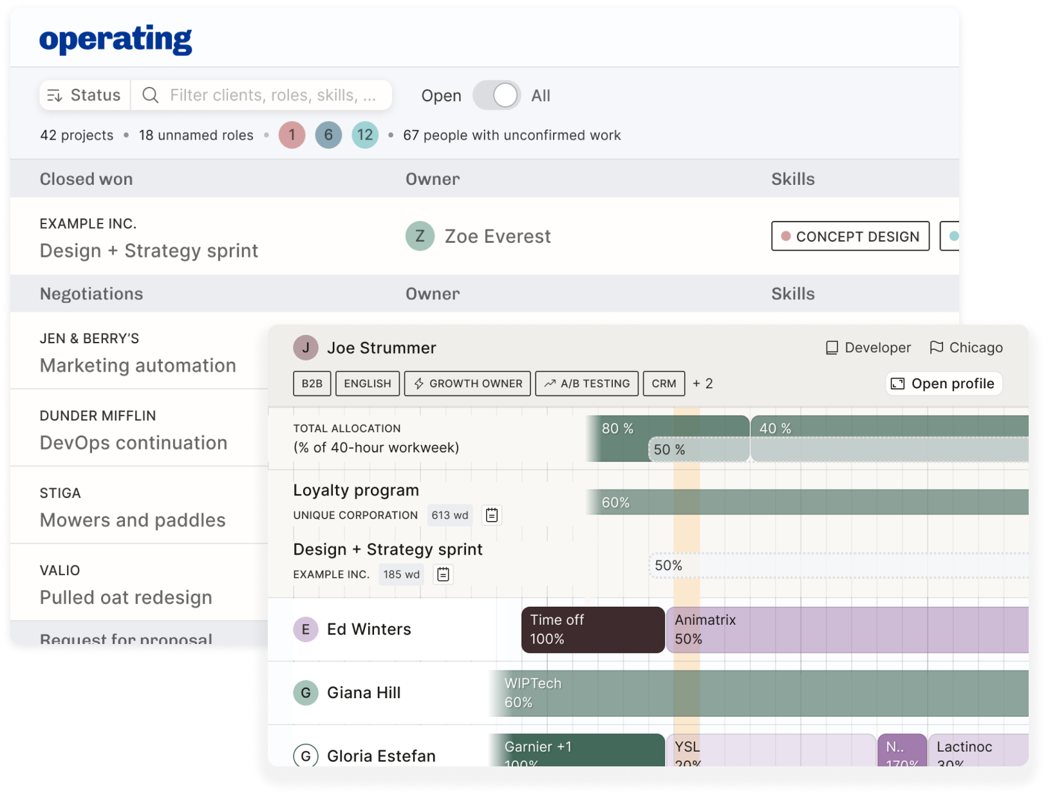Click the Open profile button

click(944, 383)
